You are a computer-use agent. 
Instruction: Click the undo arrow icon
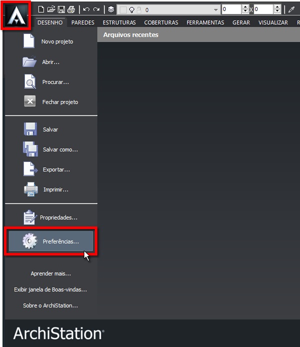coord(86,9)
